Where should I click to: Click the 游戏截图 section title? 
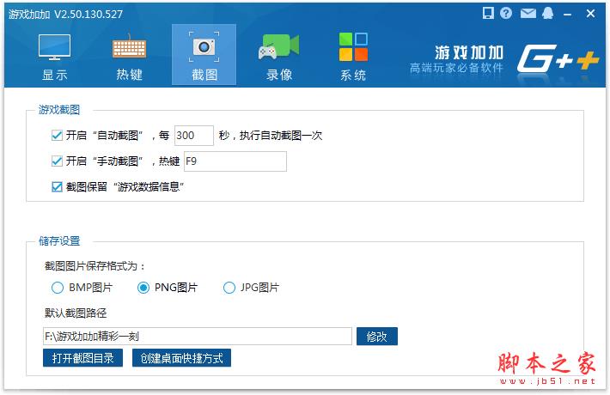point(59,110)
